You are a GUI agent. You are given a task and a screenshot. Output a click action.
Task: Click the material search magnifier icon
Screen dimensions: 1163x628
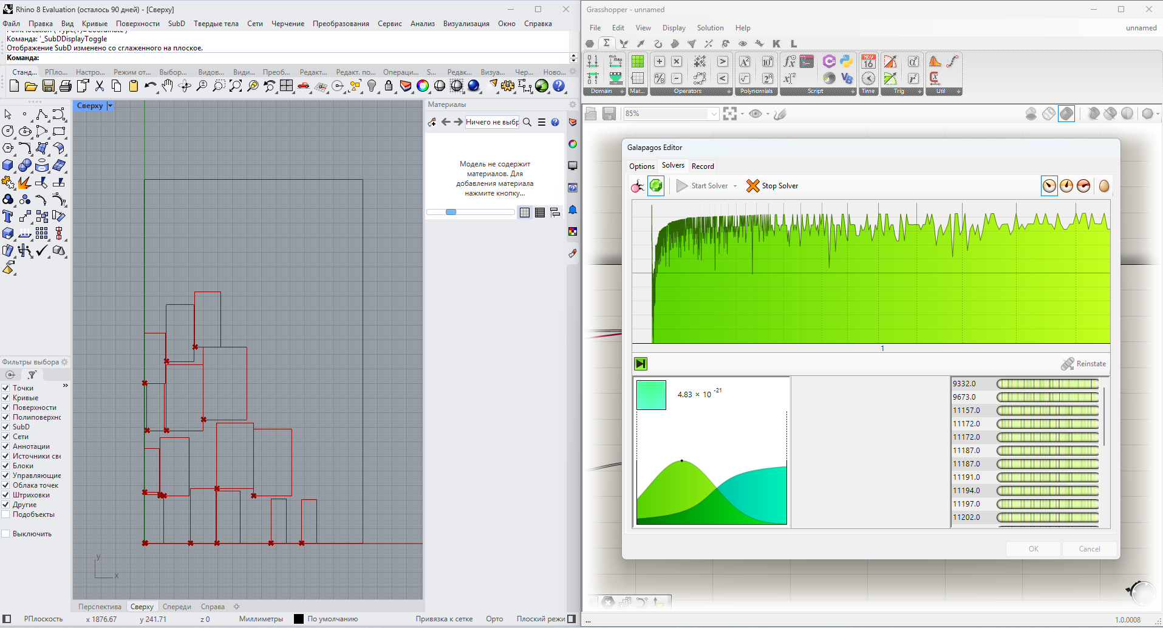(527, 122)
